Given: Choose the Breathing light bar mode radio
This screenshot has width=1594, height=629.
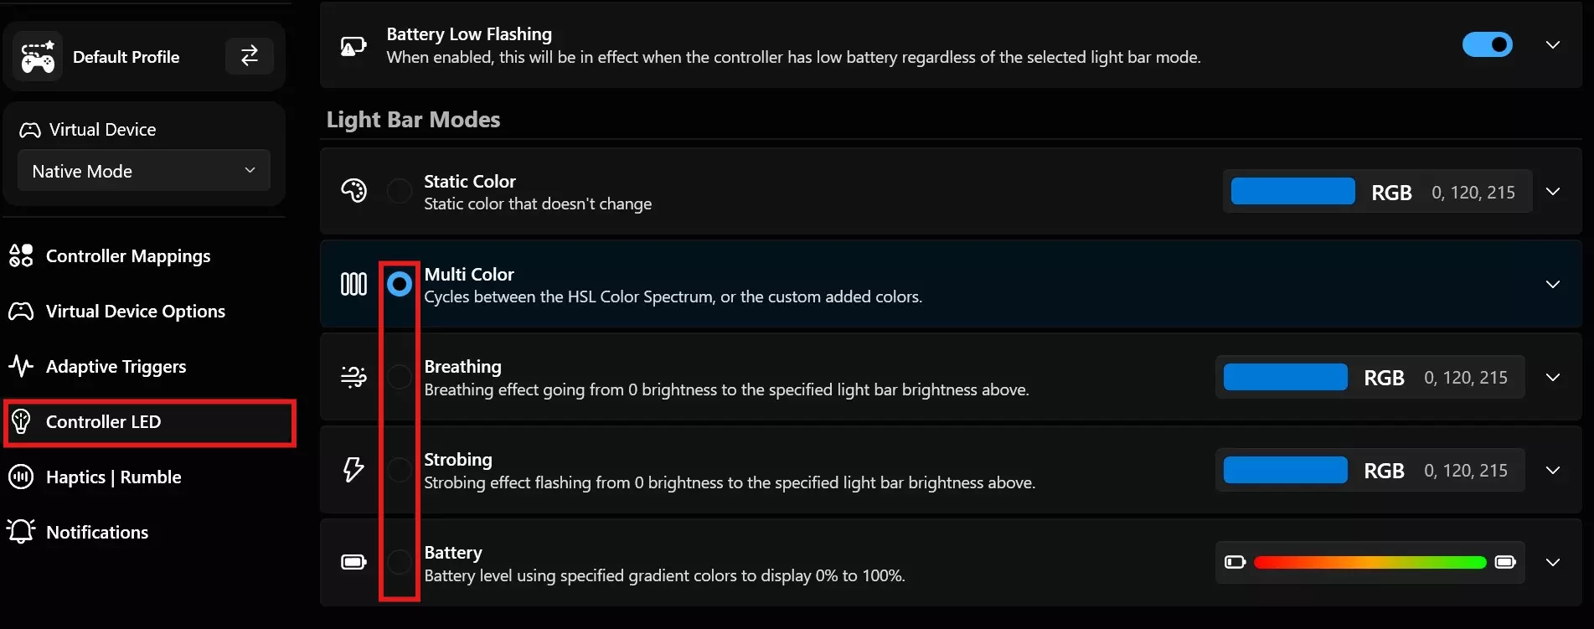Looking at the screenshot, I should tap(400, 377).
